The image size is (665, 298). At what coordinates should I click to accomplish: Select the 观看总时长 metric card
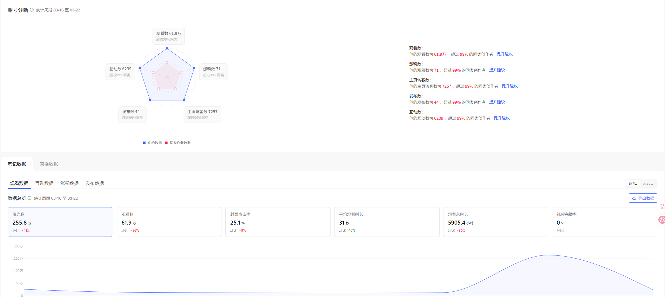[x=495, y=222]
